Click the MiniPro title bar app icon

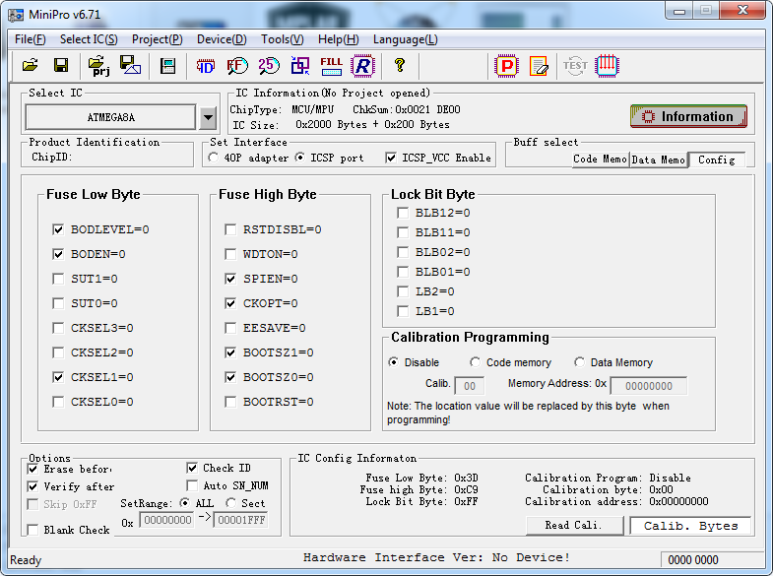16,15
